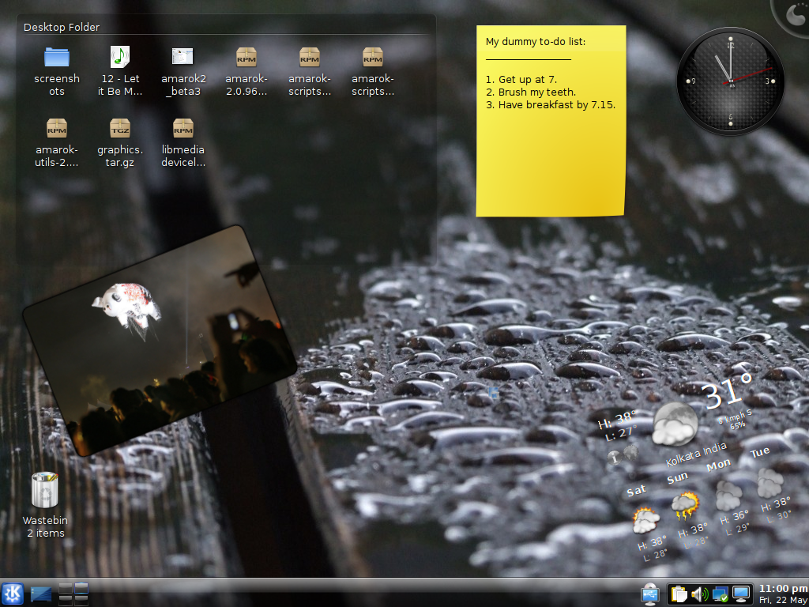Click the digital clock showing 11:00 pm
Image resolution: width=809 pixels, height=607 pixels.
click(x=782, y=594)
